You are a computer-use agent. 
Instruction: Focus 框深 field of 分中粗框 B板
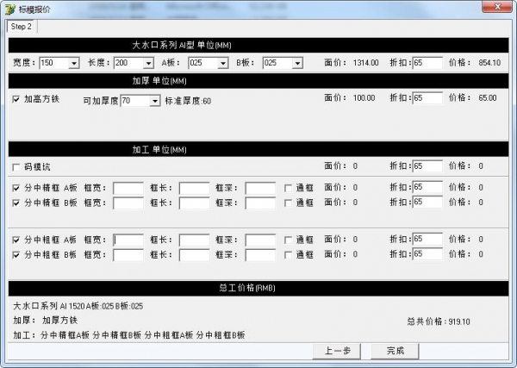260,255
